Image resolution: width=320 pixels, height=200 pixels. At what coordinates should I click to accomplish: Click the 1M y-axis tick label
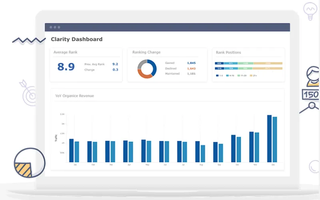tap(63, 143)
